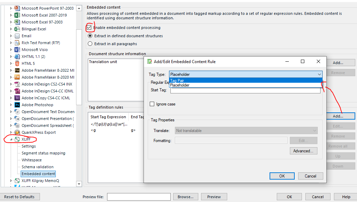Click inside the Preview file input field
Viewport: 357px width, 202px height.
click(x=139, y=196)
